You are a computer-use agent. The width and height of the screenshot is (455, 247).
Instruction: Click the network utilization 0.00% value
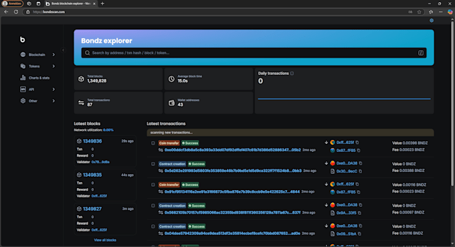108,130
